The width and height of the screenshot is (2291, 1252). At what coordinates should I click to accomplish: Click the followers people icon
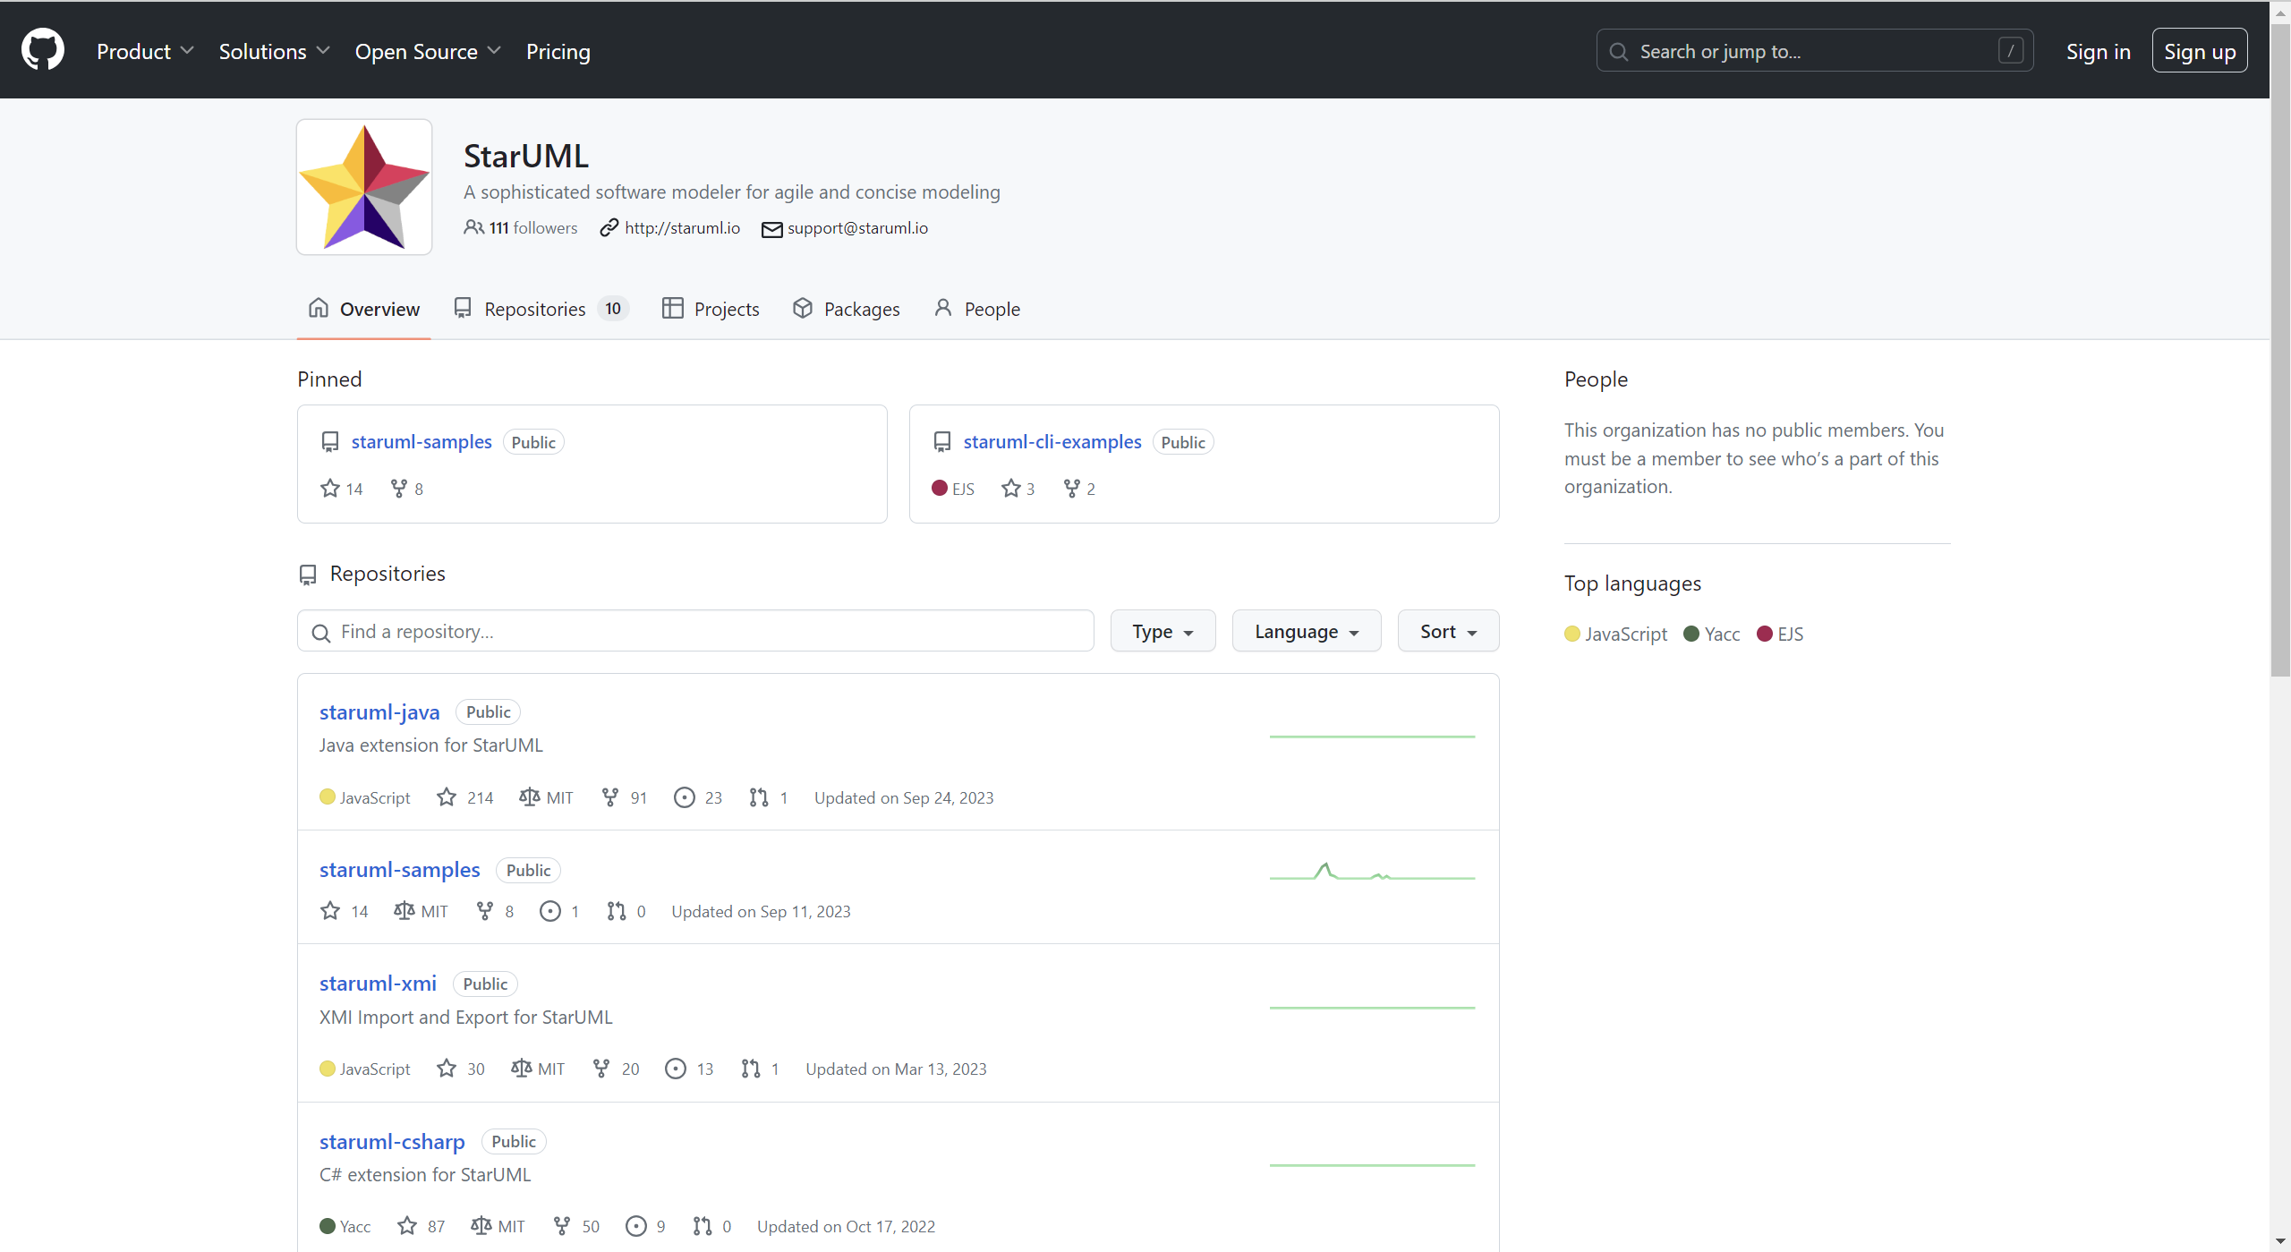click(473, 227)
